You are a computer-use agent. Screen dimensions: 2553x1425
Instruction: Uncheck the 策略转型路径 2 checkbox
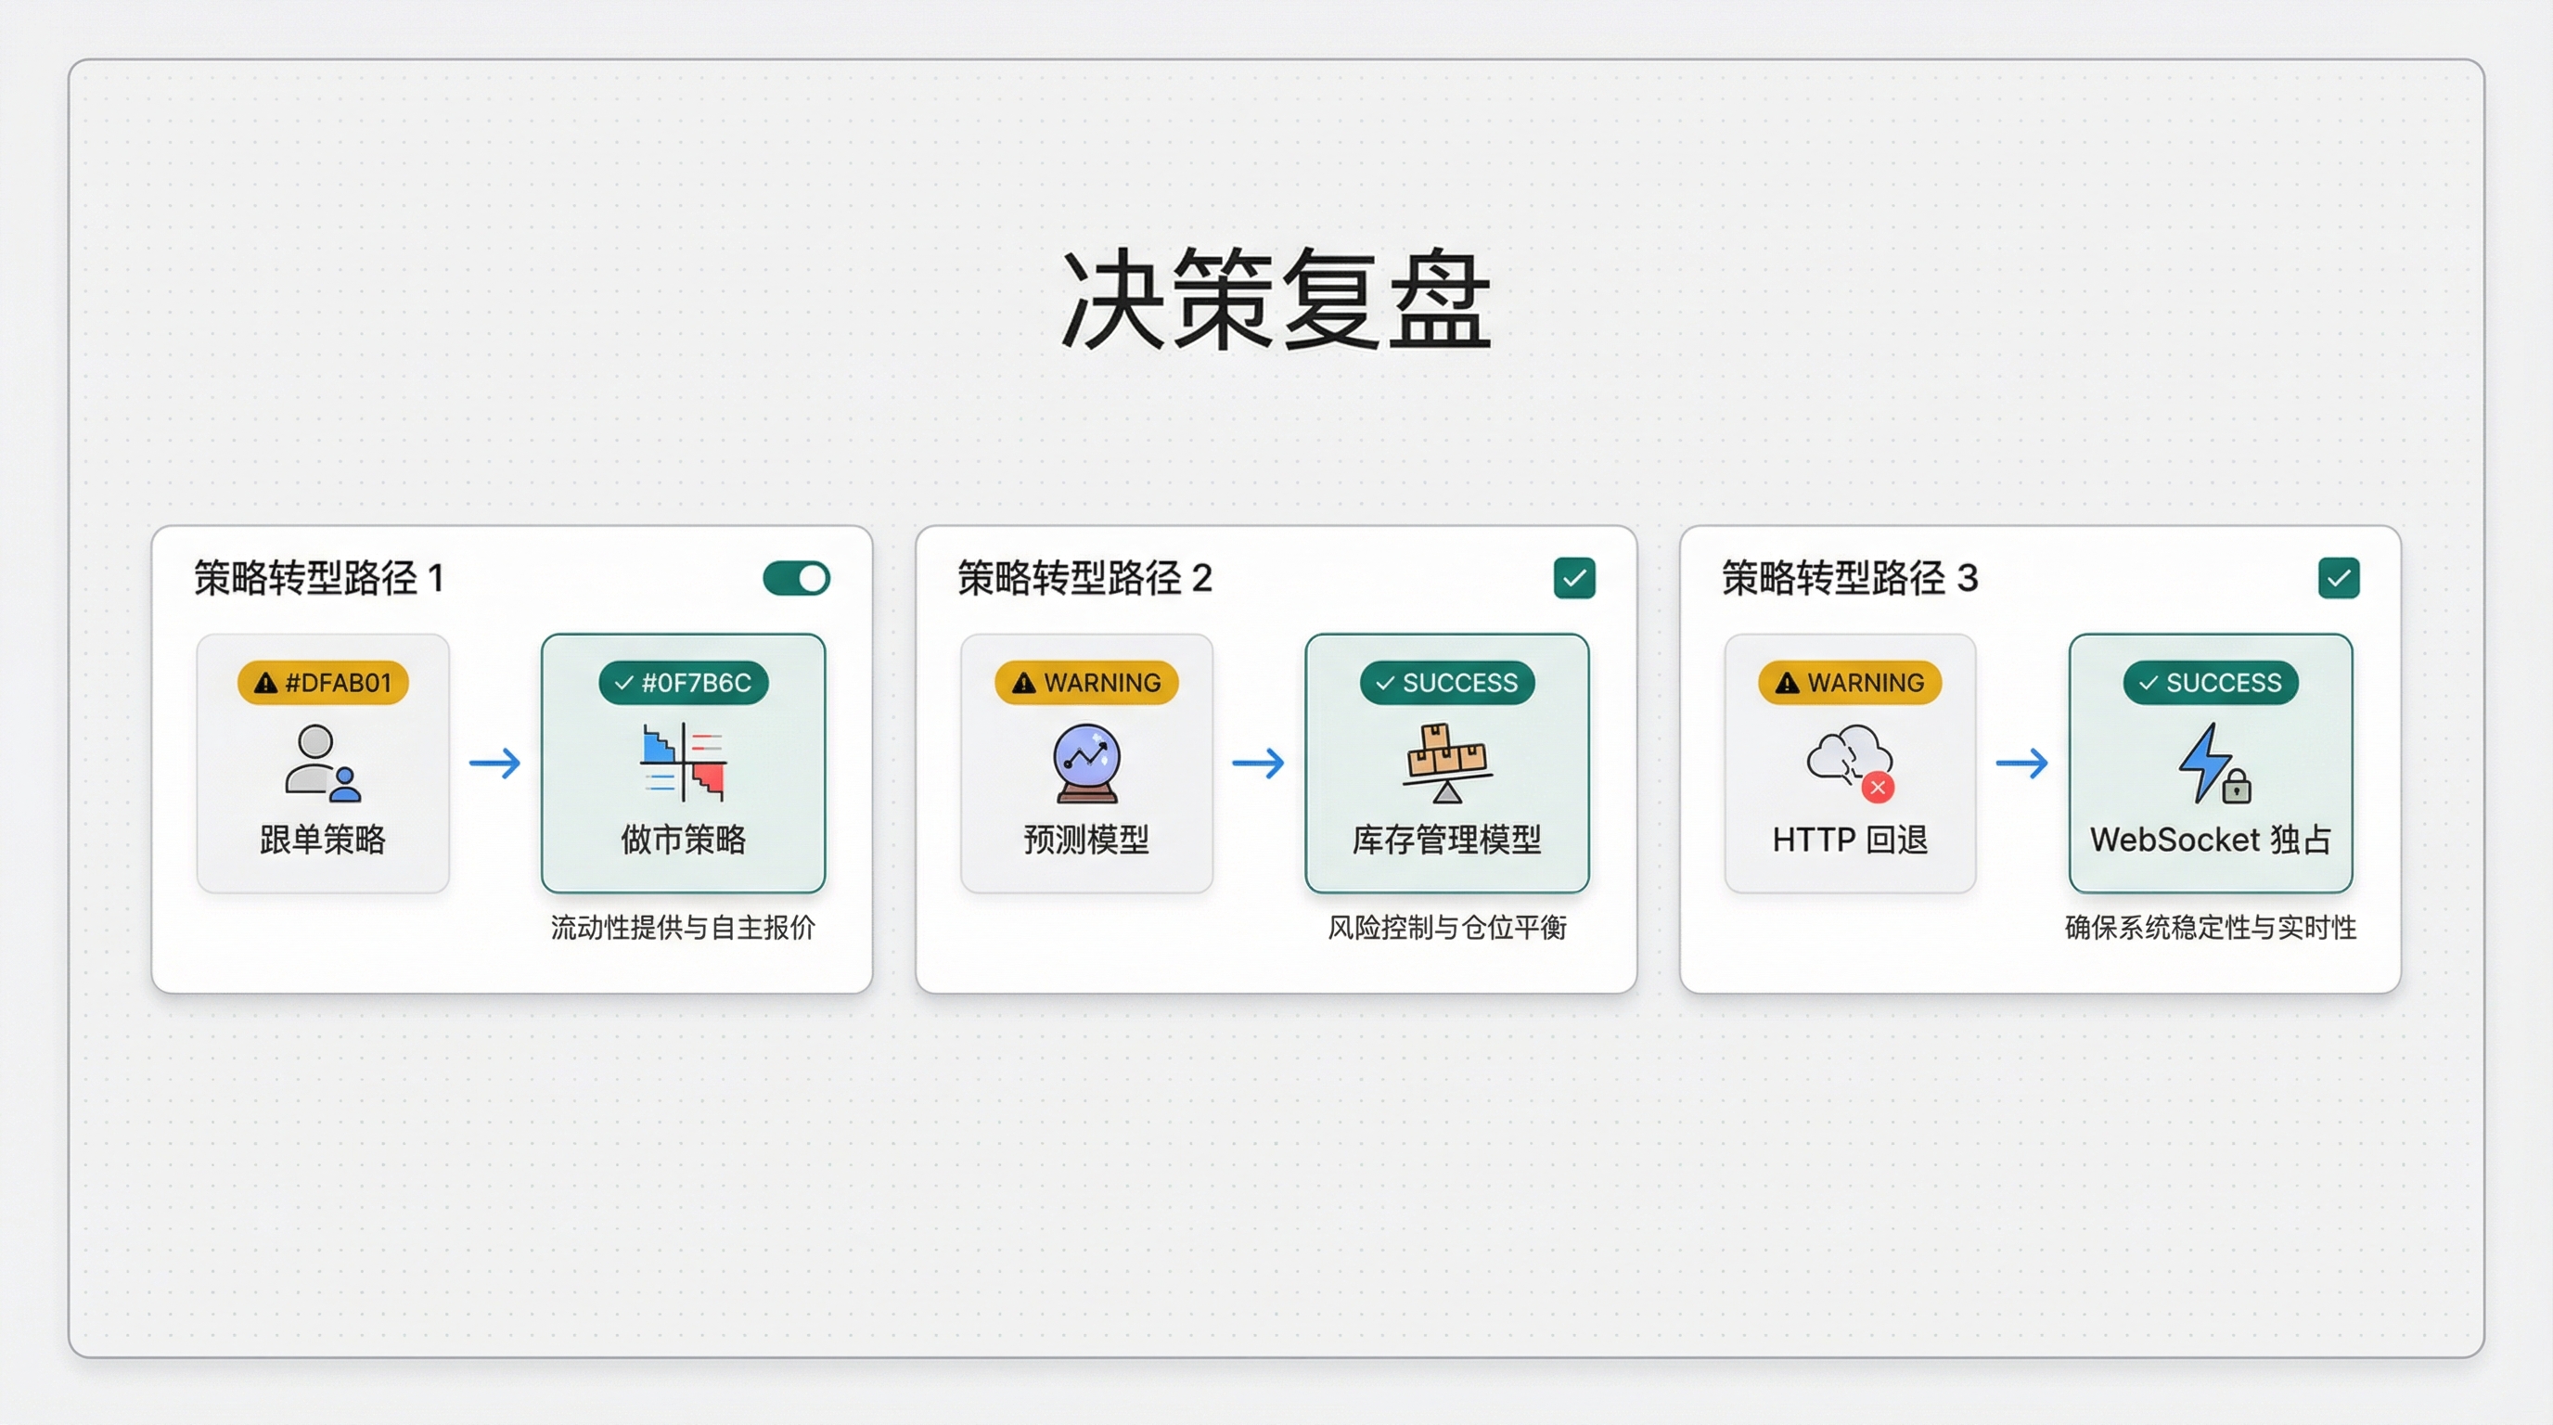tap(1573, 578)
